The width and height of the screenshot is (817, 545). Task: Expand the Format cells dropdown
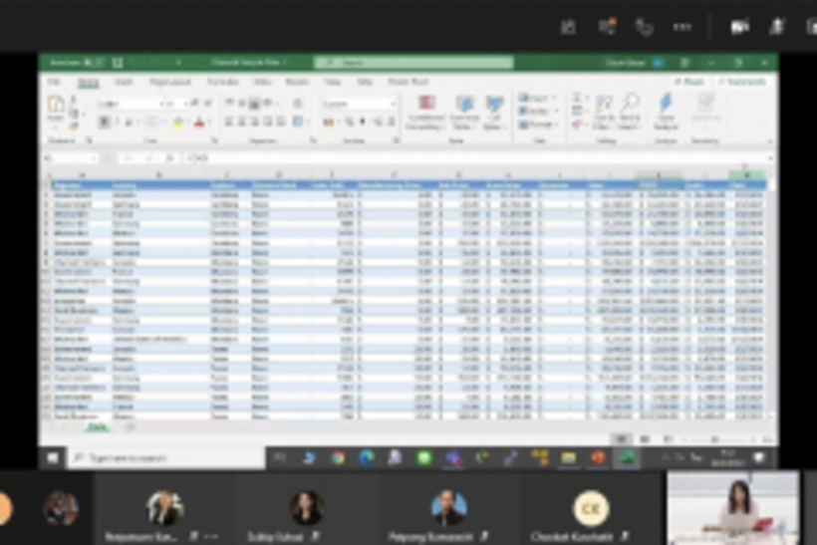point(557,125)
